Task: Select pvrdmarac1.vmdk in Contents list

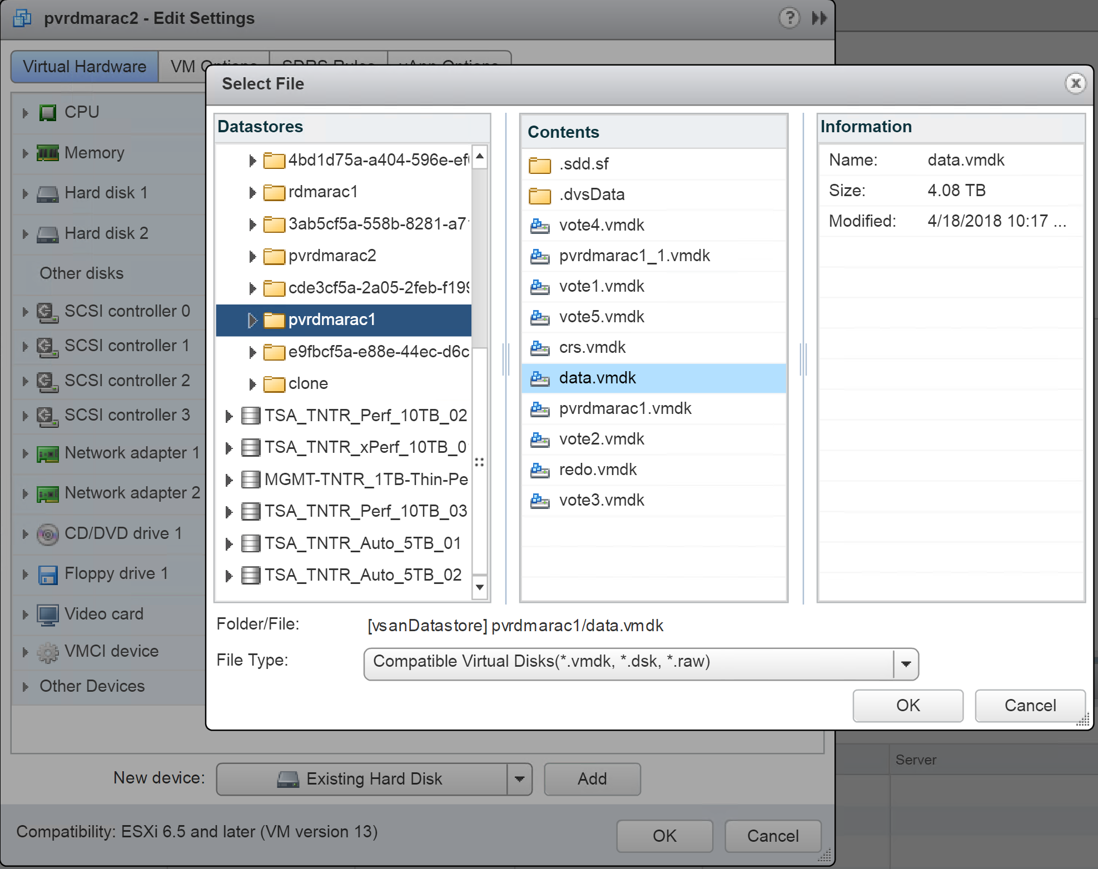Action: tap(625, 409)
